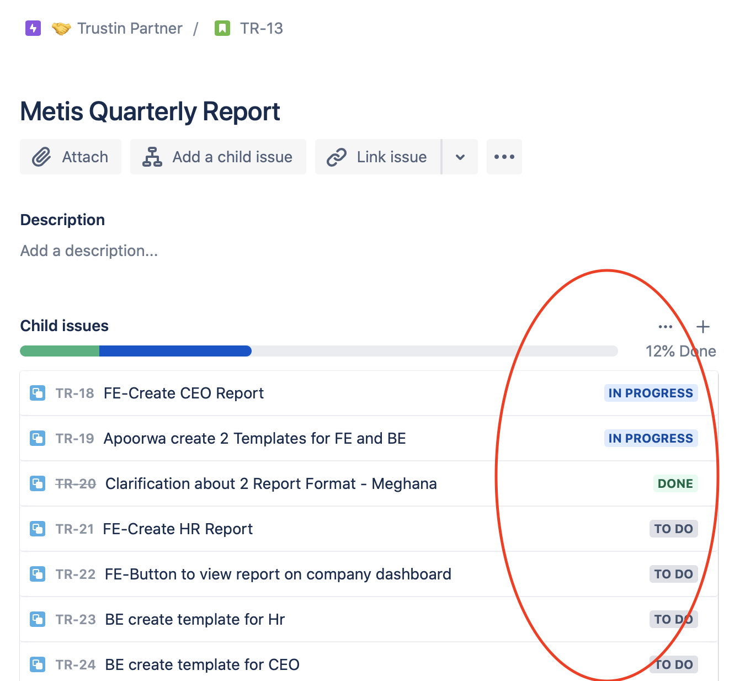
Task: Open the struck-through TR-20 issue key
Action: 76,483
